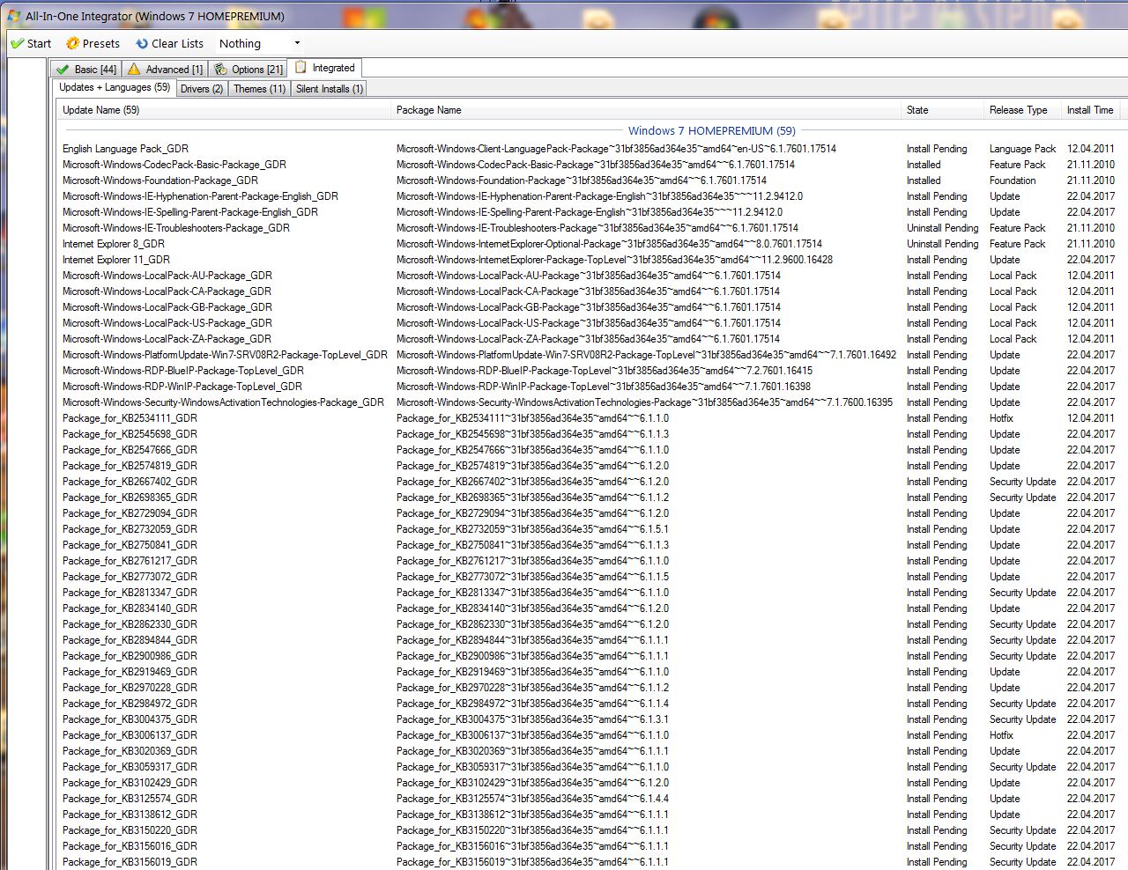Click Uninstall Pending state of Internet Explorer 8
Screen dimensions: 1128x870
pos(942,244)
